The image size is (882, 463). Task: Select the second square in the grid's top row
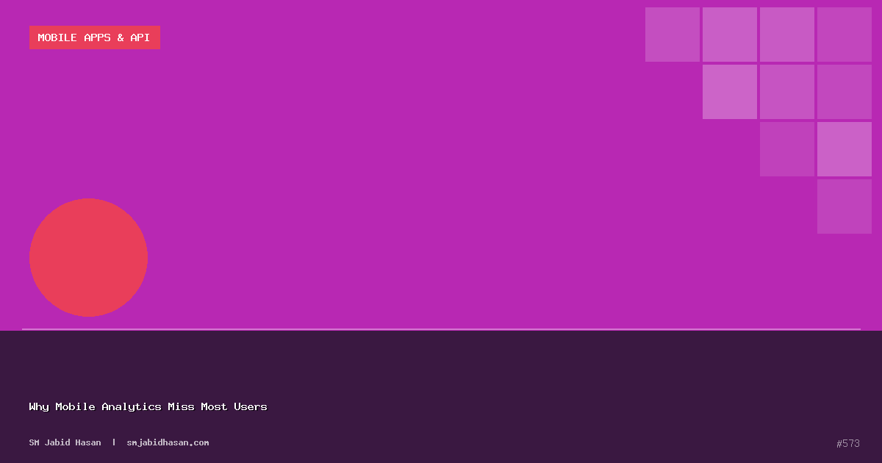(729, 35)
